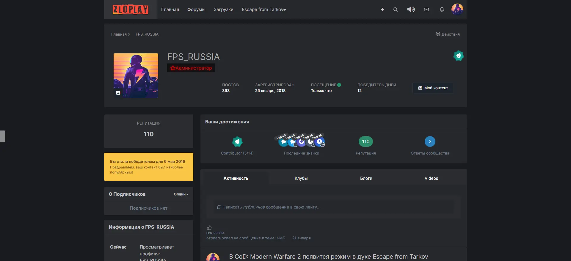Image resolution: width=571 pixels, height=261 pixels.
Task: Click the Администратор group badge
Action: (191, 68)
